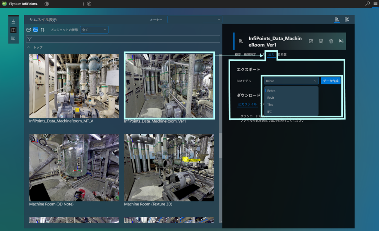
Task: Toggle the highlighted open-folder view icon
Action: click(x=36, y=30)
